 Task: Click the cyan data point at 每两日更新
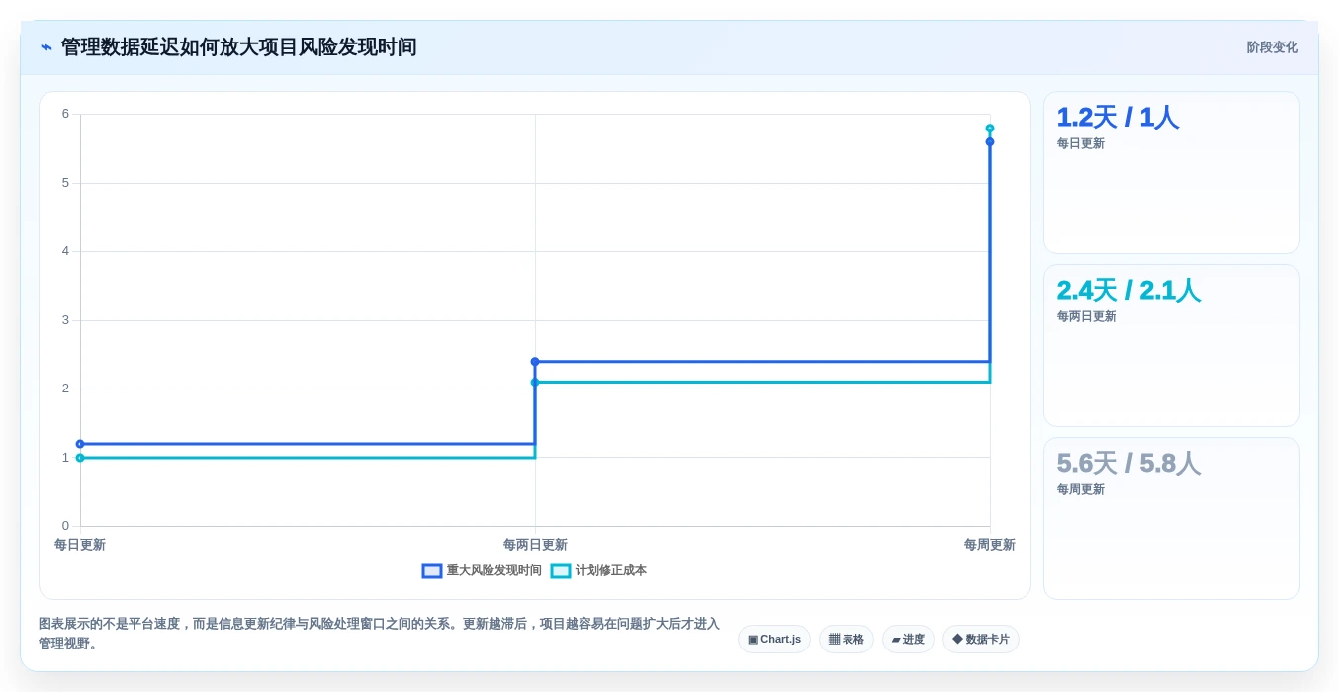(535, 383)
